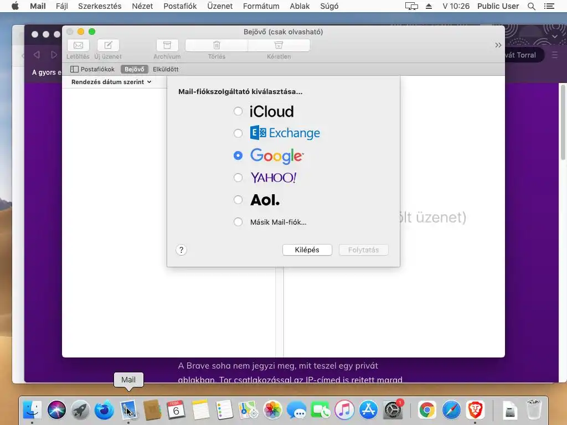Open Finder from the dock

pos(32,410)
